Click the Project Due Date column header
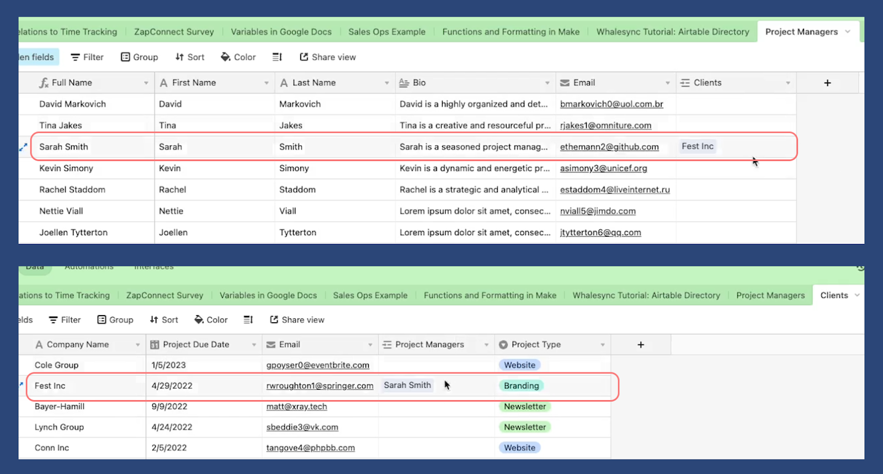This screenshot has width=883, height=474. pyautogui.click(x=204, y=344)
